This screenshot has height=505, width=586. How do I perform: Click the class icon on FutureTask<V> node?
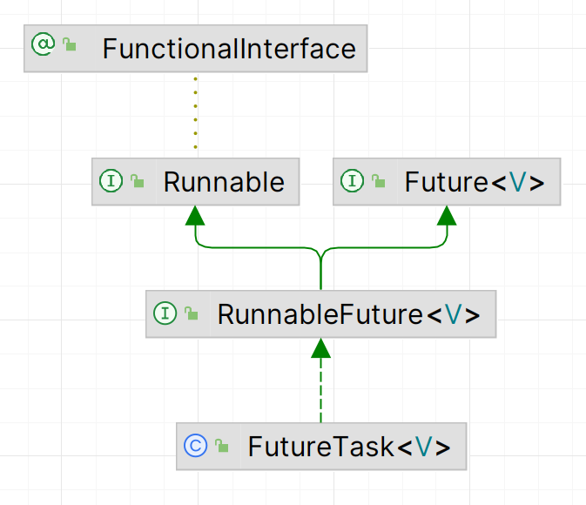tap(195, 446)
